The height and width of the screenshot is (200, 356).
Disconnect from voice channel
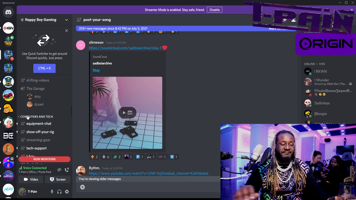[x=67, y=169]
